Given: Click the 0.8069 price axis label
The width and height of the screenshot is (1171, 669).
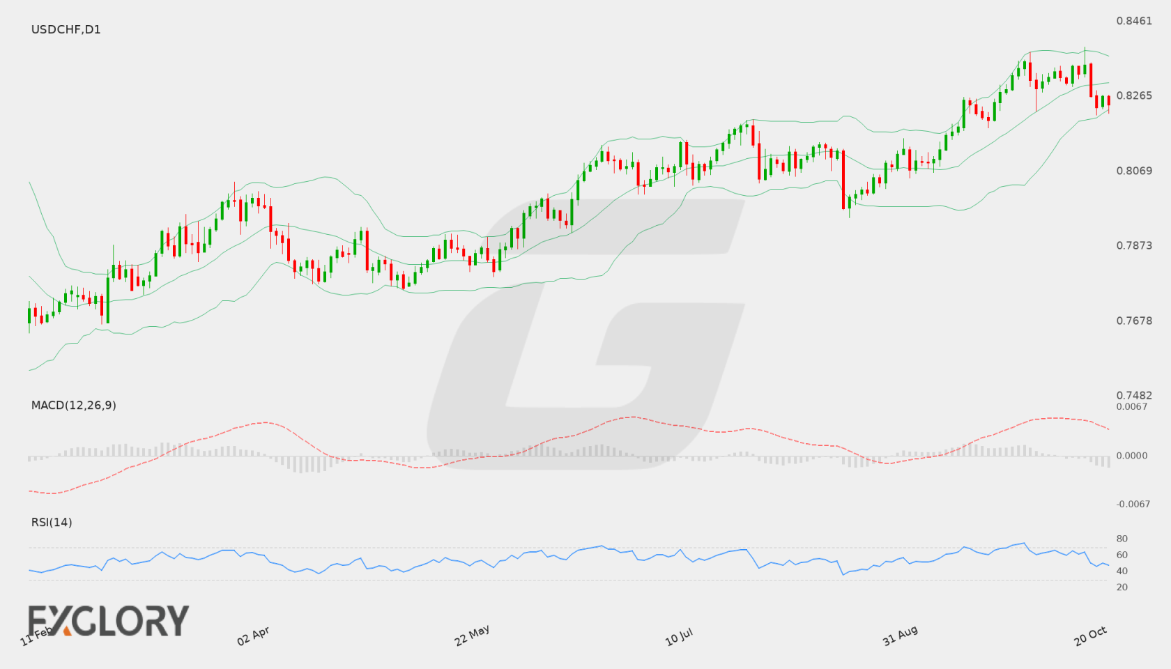Looking at the screenshot, I should [x=1134, y=171].
